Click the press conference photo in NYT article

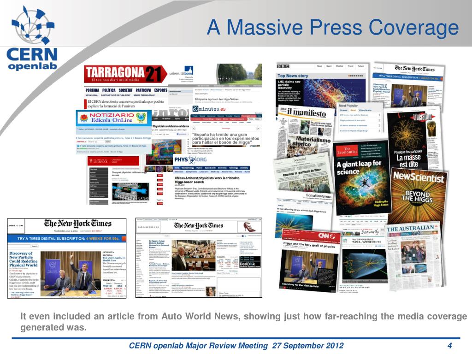click(x=71, y=273)
